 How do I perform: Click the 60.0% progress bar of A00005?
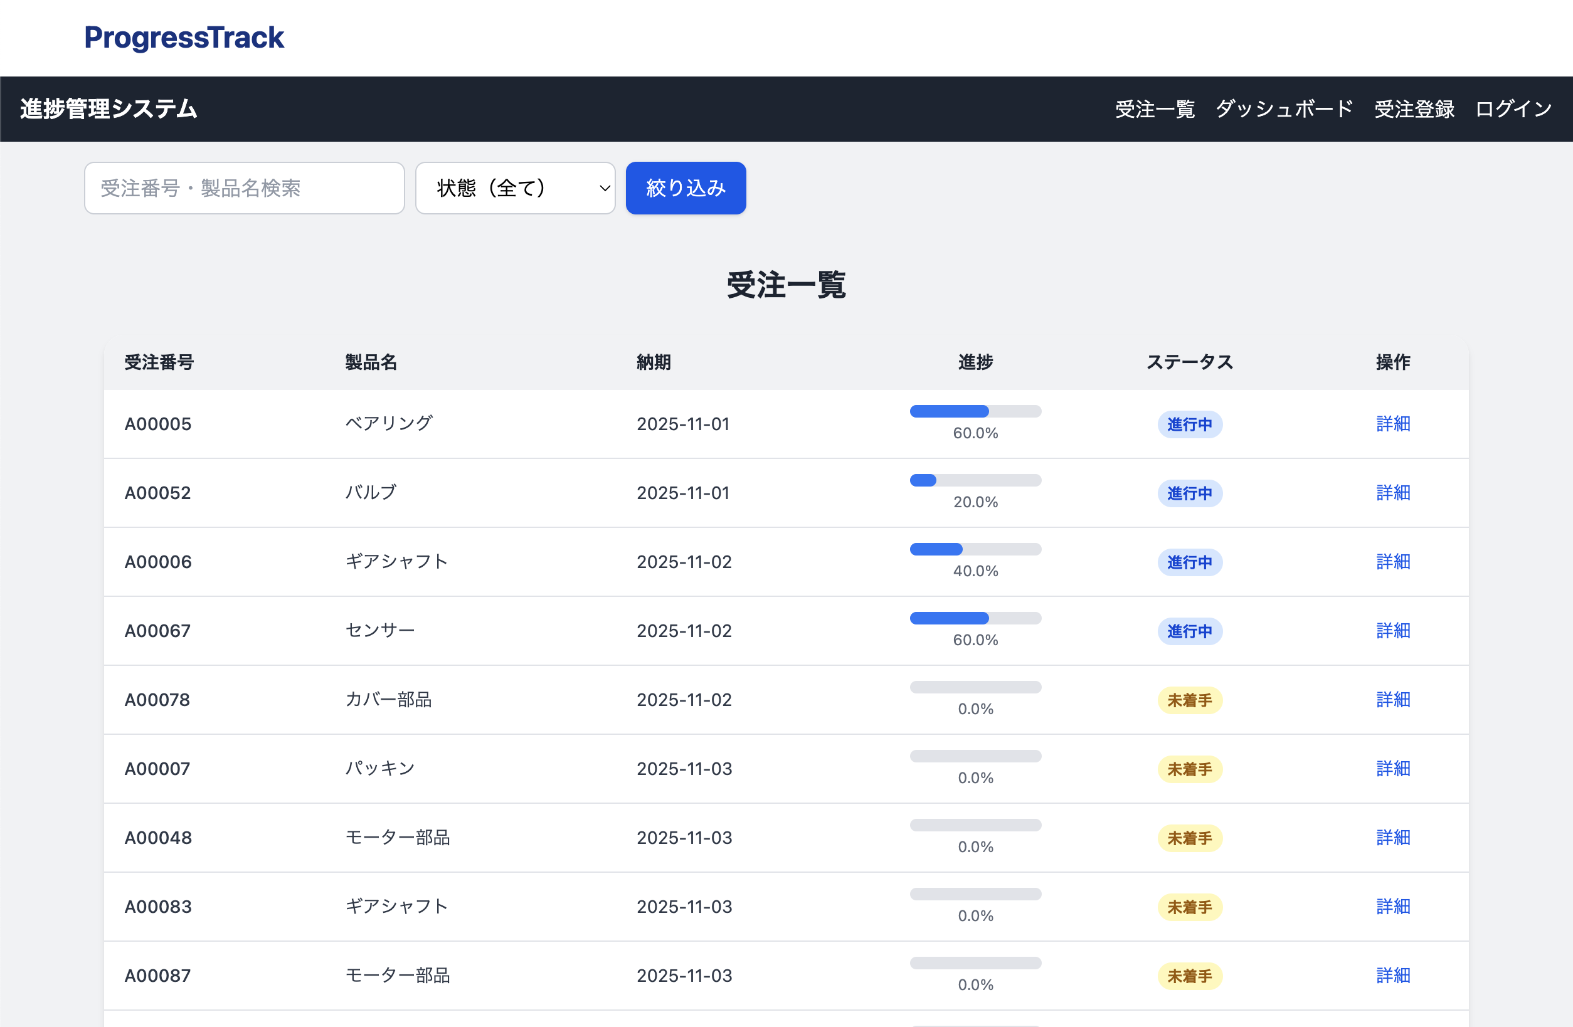point(975,411)
